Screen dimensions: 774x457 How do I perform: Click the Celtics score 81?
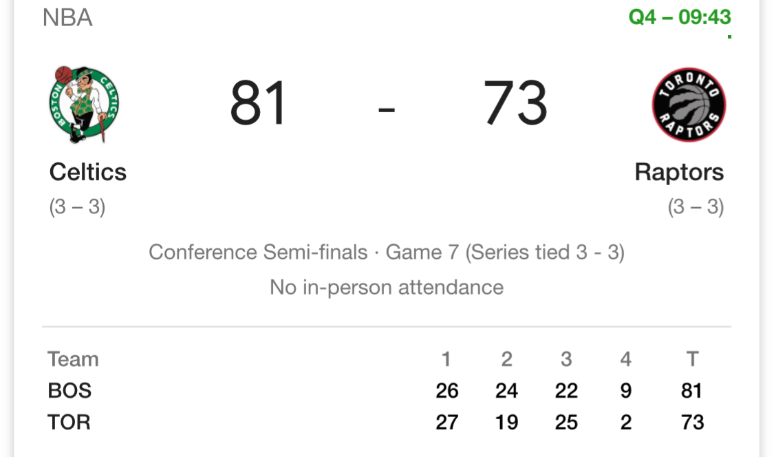tap(258, 103)
